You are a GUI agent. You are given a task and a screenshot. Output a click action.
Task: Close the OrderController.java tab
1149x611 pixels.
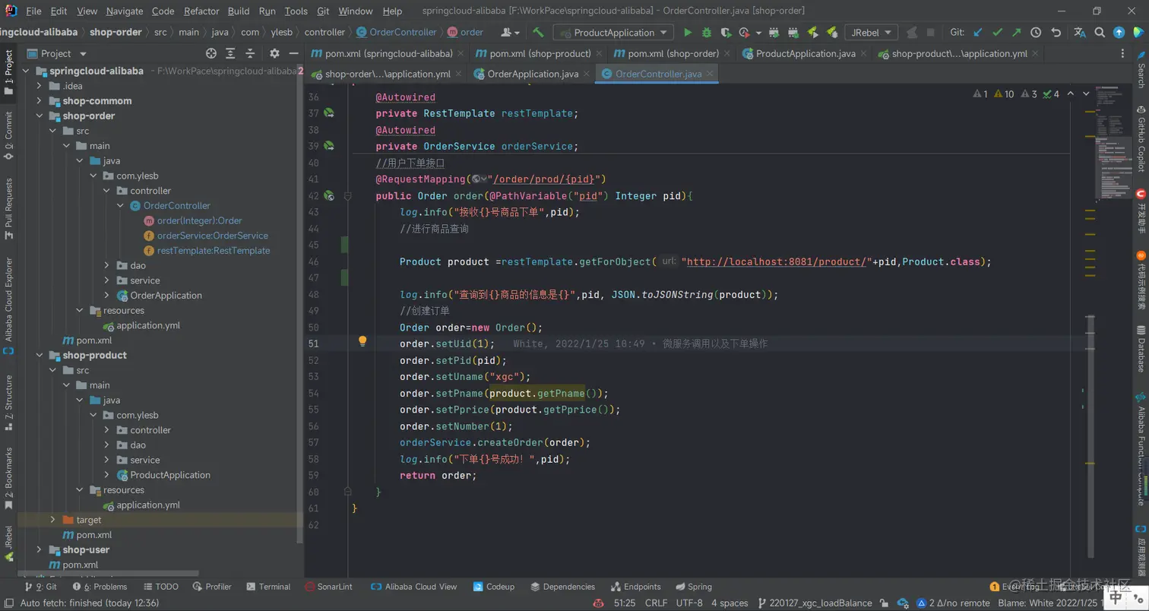click(711, 74)
